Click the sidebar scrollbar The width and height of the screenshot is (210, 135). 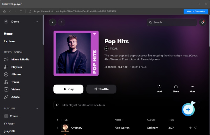(x=43, y=30)
